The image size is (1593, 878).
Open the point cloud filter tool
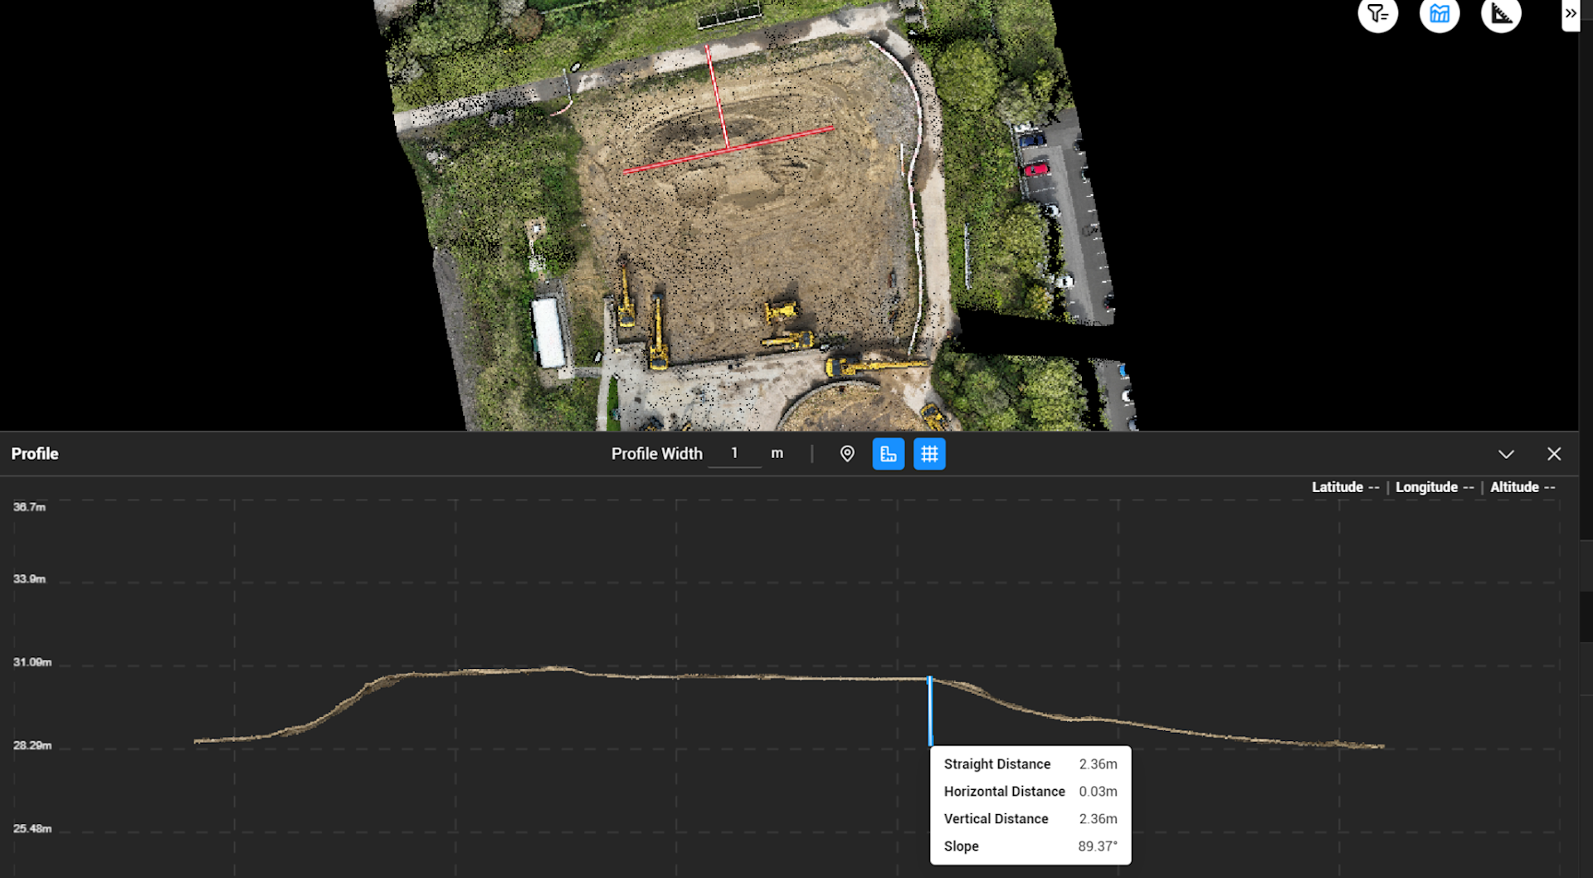1377,14
